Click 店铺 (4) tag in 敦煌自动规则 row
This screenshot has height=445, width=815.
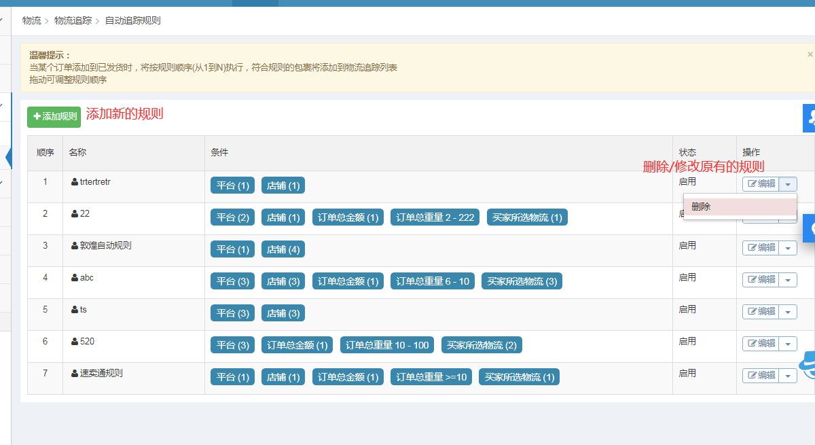point(283,249)
